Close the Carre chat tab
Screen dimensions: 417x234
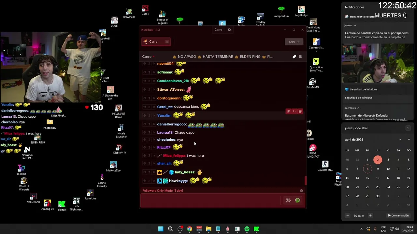(x=167, y=42)
